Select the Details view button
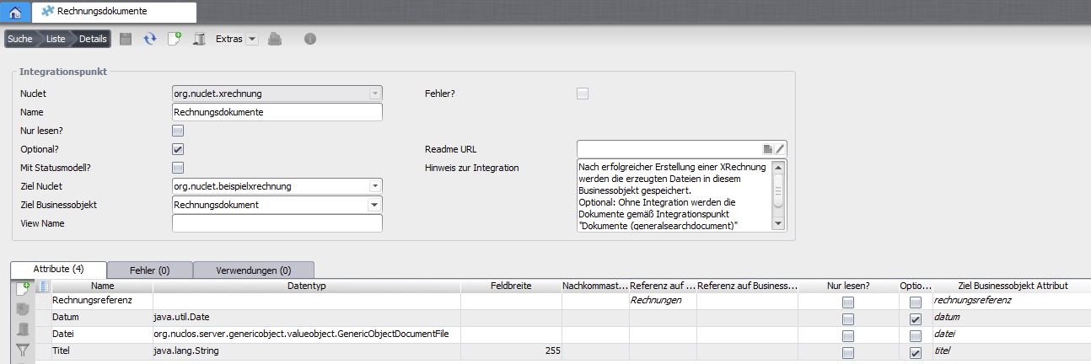Screen dimensions: 1091x364 [93, 39]
